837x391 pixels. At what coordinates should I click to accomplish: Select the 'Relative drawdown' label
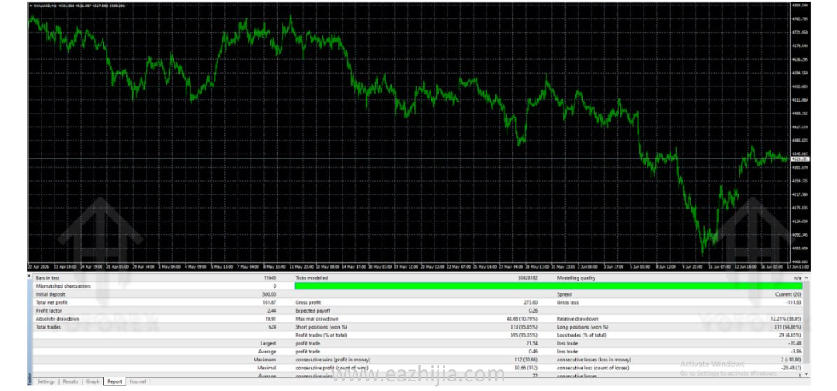[x=577, y=319]
